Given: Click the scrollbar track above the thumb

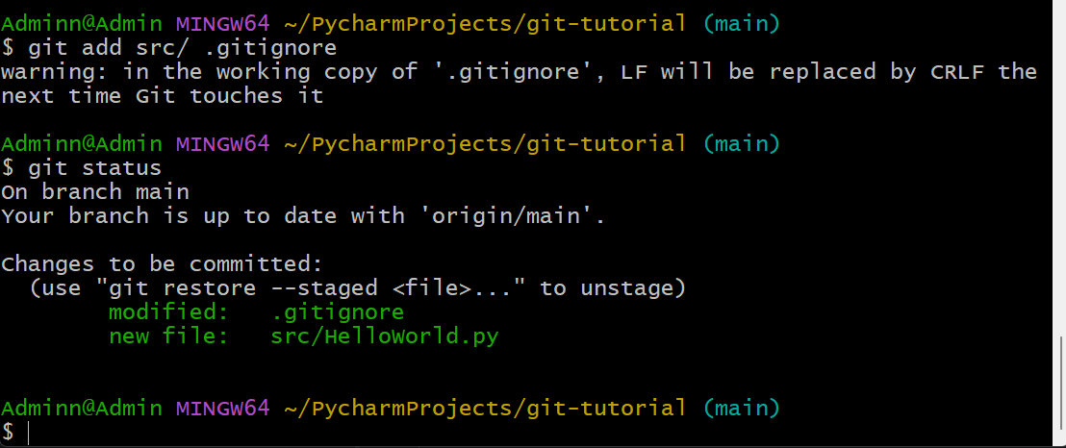Looking at the screenshot, I should 1061,163.
